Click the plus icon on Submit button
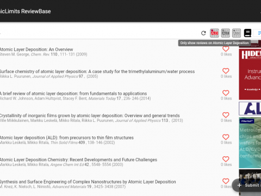261x196 pixels. coord(239,185)
